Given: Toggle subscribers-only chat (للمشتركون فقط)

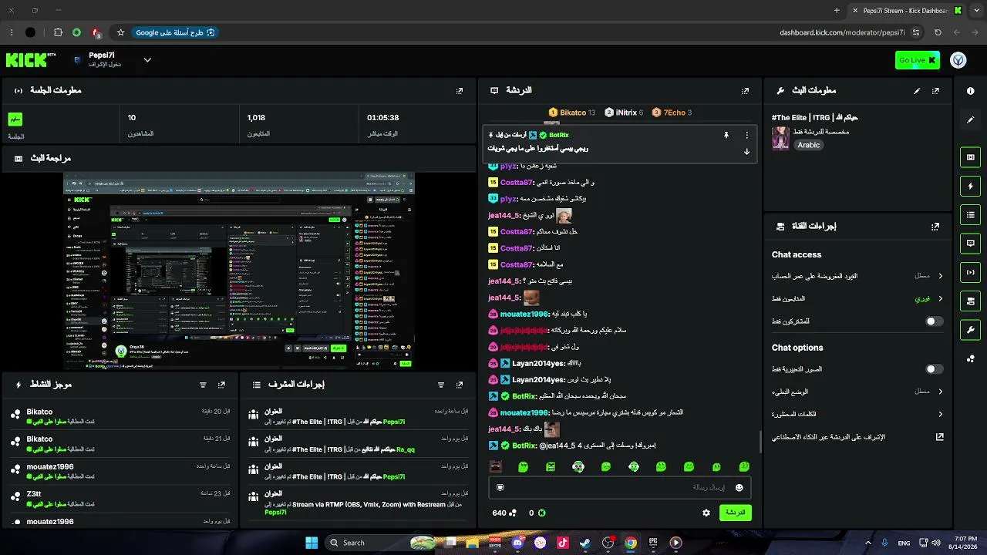Looking at the screenshot, I should pos(934,321).
